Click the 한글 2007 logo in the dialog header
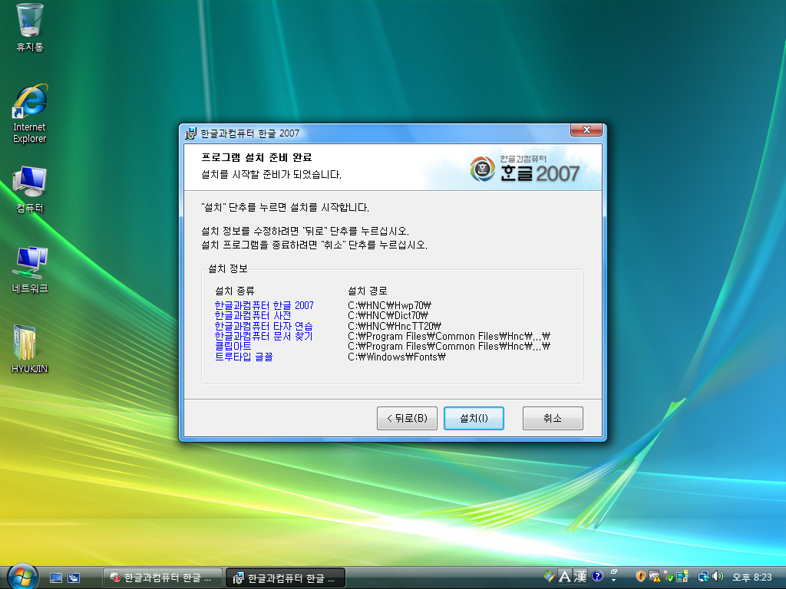This screenshot has width=786, height=589. point(524,169)
